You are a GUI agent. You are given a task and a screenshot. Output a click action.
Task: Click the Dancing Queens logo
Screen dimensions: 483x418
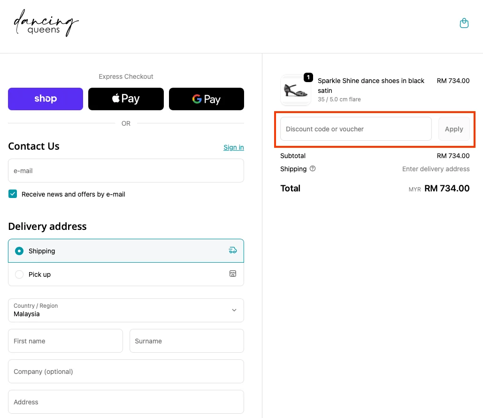click(x=46, y=23)
